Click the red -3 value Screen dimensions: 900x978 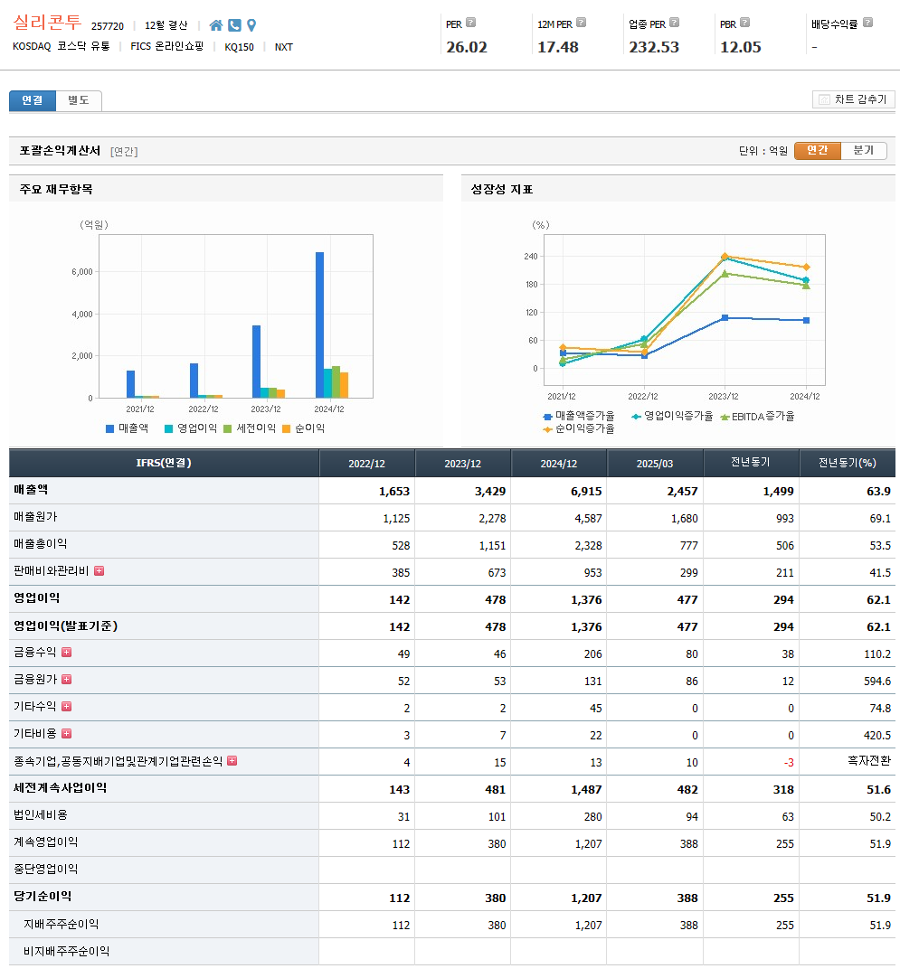(x=789, y=763)
